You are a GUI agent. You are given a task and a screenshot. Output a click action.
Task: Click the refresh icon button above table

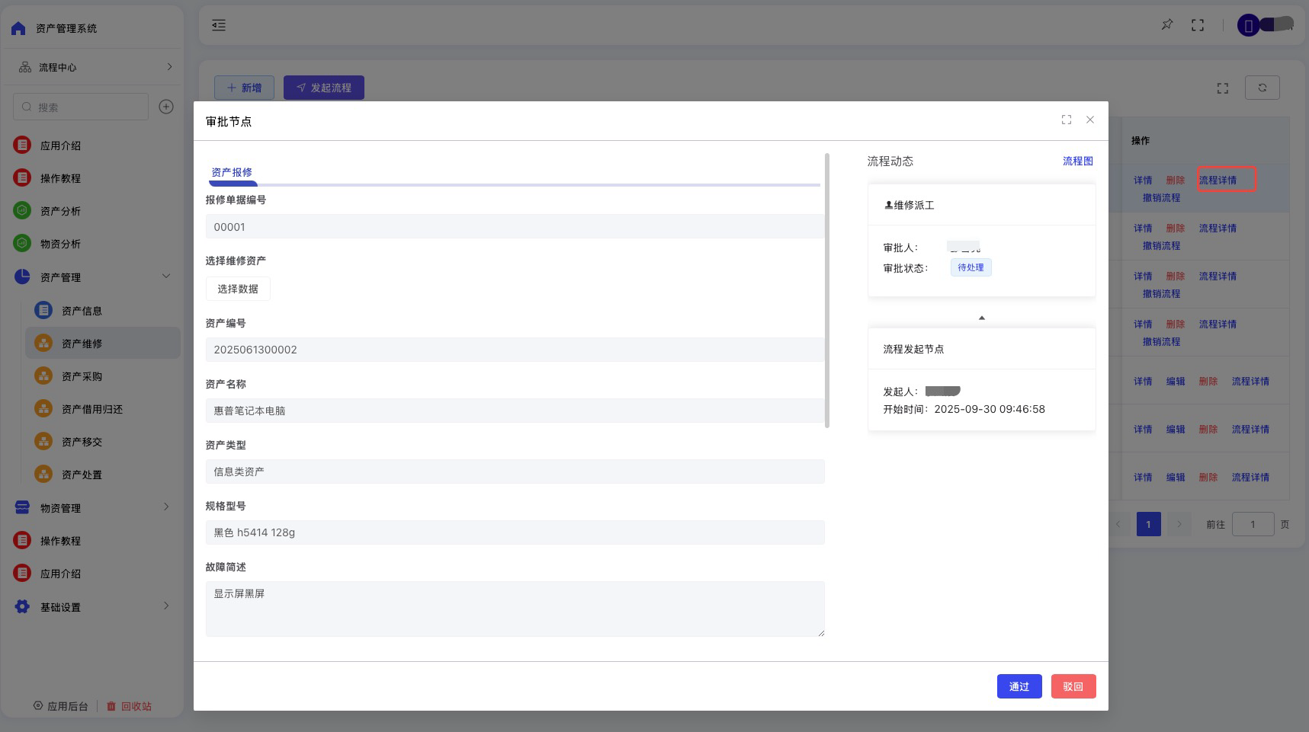(x=1262, y=88)
